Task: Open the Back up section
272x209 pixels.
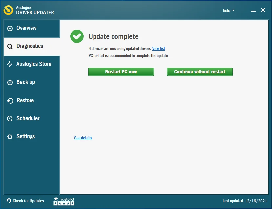Action: [32, 82]
